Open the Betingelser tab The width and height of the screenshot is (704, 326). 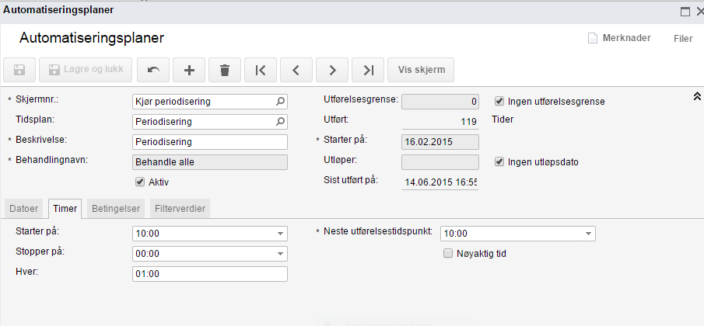[115, 209]
